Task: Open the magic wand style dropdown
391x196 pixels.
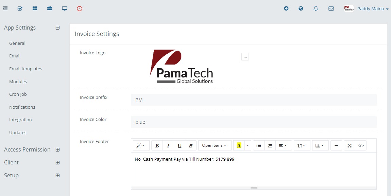Action: pos(141,145)
